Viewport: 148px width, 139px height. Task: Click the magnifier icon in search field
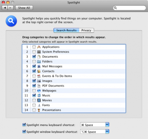(x=115, y=8)
